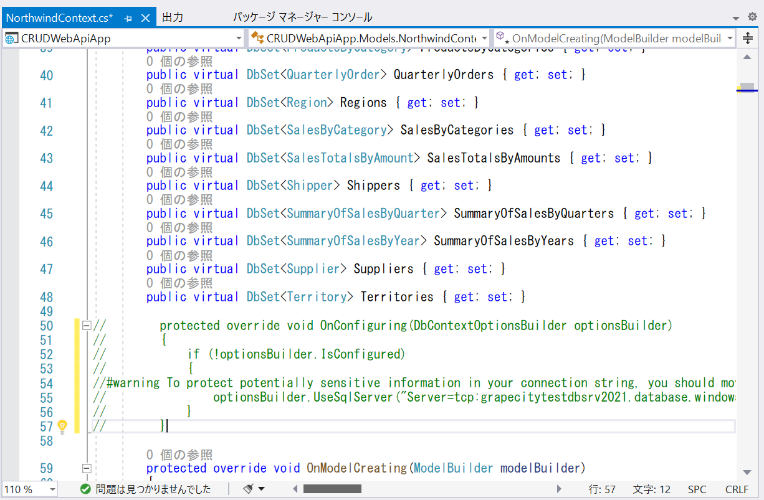Click 問題は見つかりませんでした status text
This screenshot has width=764, height=500.
pos(153,489)
